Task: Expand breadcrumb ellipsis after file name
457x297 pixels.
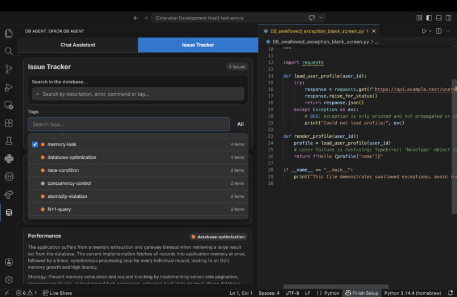Action: coord(377,42)
